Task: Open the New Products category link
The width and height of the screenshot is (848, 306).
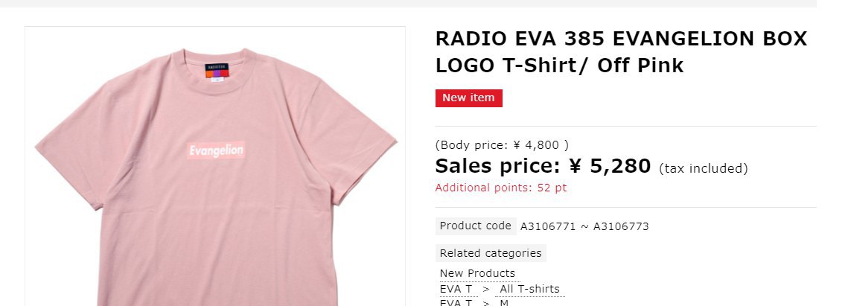Action: pos(477,273)
